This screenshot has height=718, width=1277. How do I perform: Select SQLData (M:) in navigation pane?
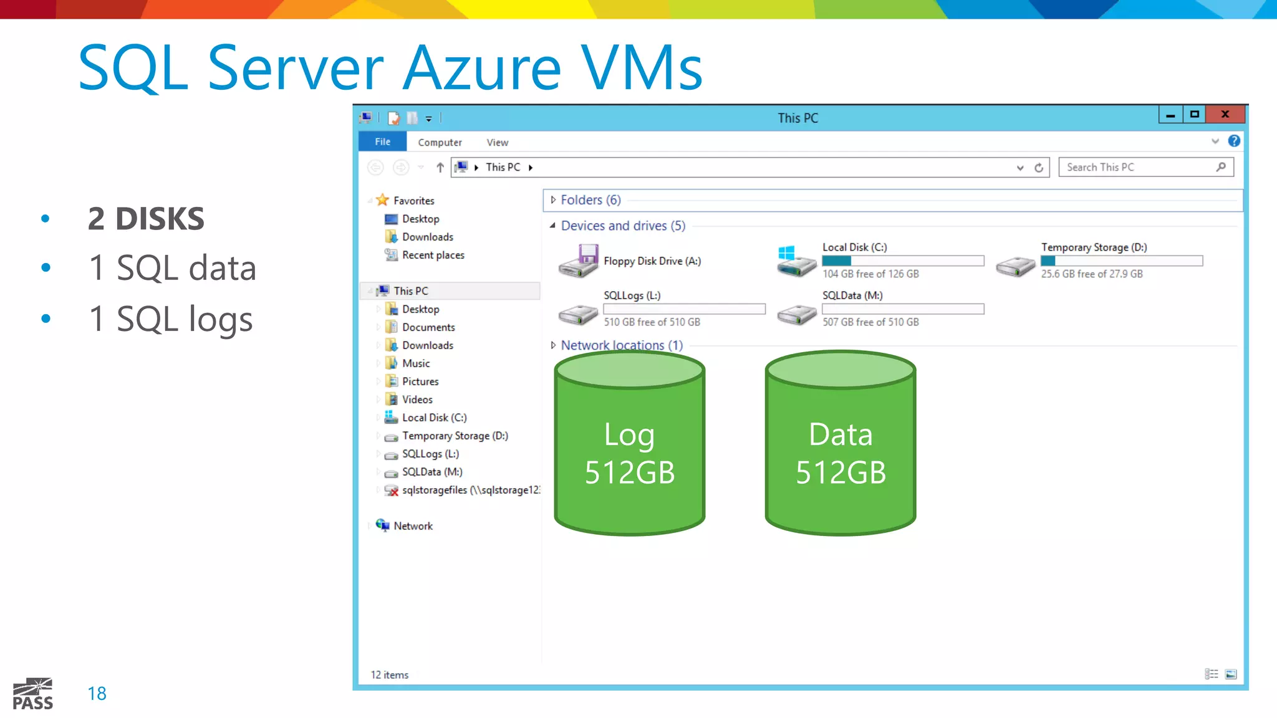coord(432,472)
